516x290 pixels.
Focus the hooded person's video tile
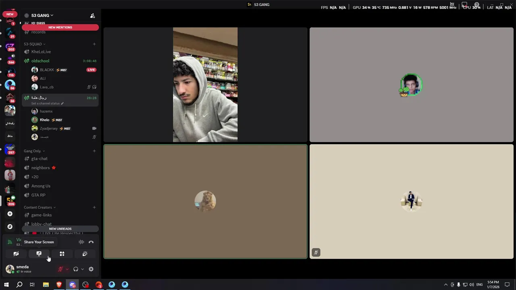pos(205,85)
